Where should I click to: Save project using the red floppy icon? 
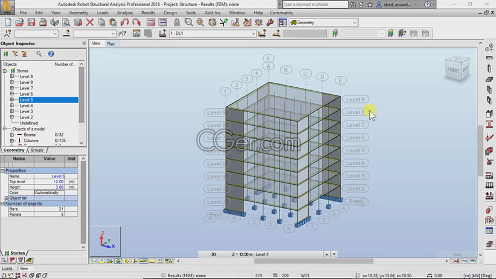32,22
